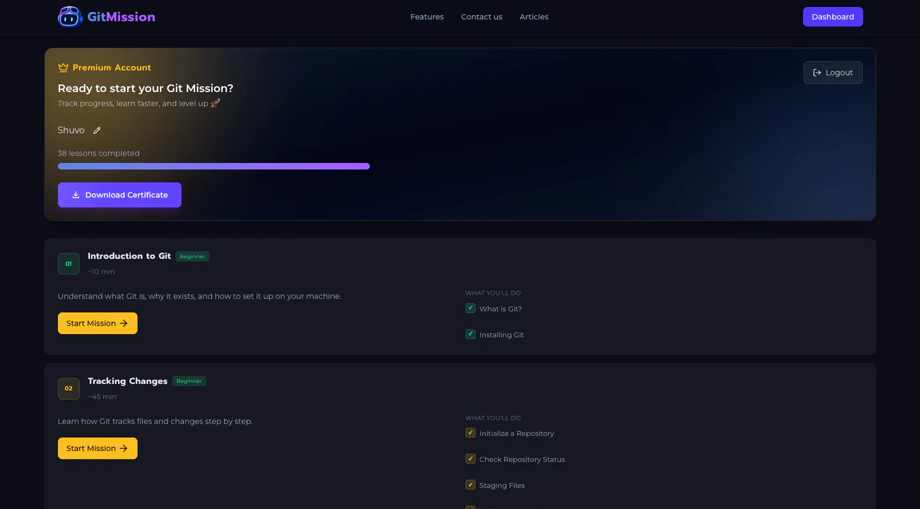Start the Introduction to Git mission
920x509 pixels.
click(x=97, y=323)
